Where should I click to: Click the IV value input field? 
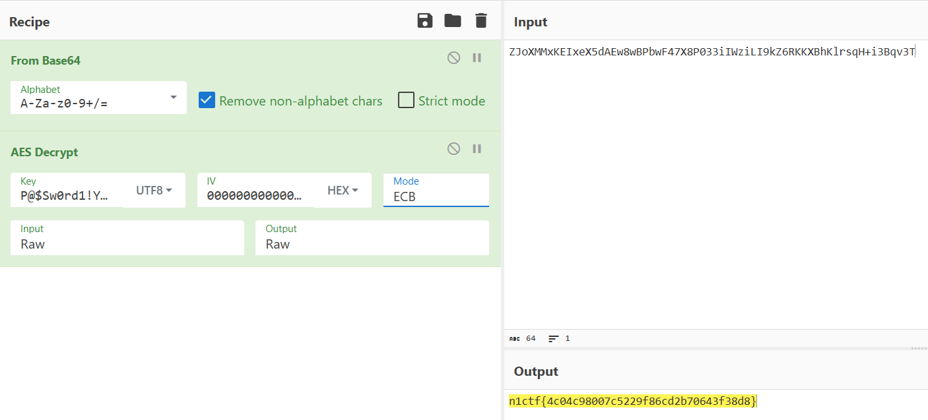(x=255, y=196)
